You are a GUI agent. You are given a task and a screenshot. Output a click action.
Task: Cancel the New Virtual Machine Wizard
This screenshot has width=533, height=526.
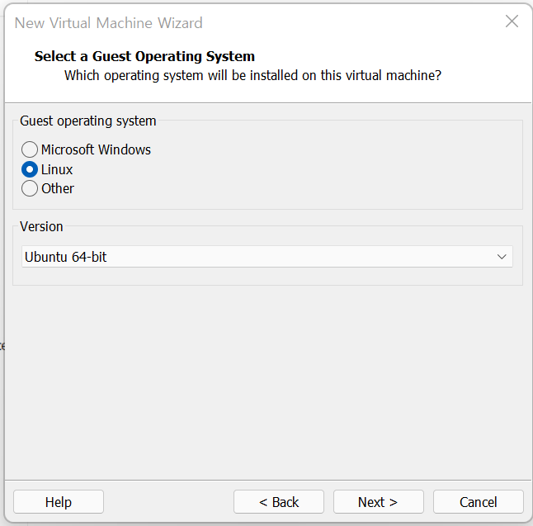click(478, 502)
